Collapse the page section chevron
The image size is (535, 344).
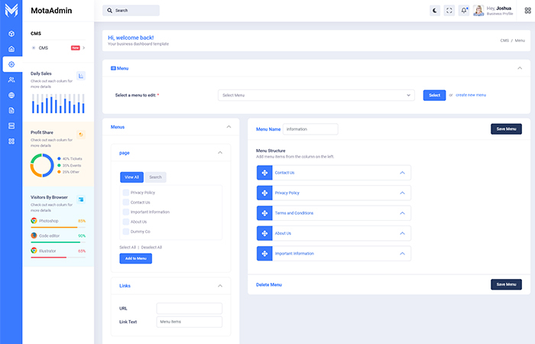tap(220, 153)
